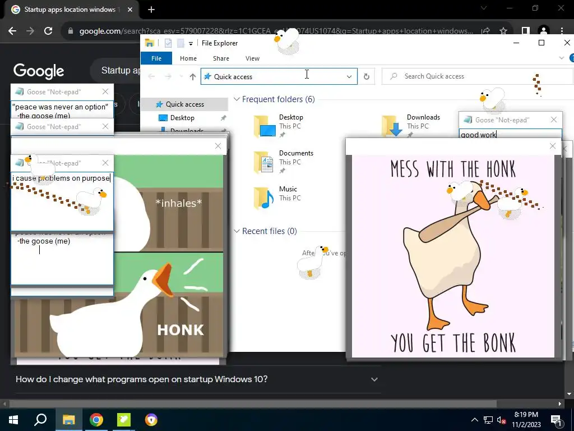This screenshot has width=574, height=431.
Task: Open Chrome's three-dot menu
Action: [x=562, y=31]
